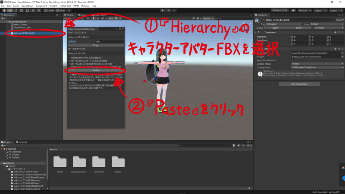The image size is (345, 194).
Task: Select the Rect transform tool
Action: point(27,10)
